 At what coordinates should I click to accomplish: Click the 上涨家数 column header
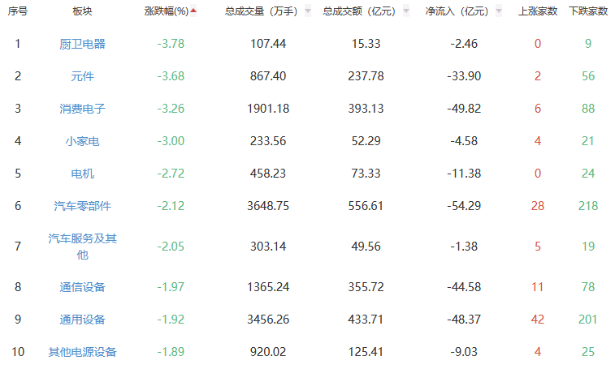coord(538,11)
